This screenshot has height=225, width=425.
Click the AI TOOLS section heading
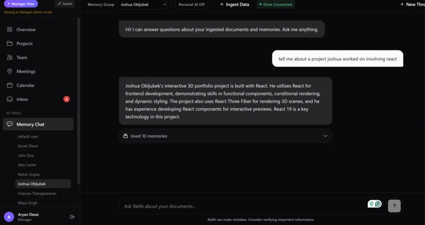[14, 113]
